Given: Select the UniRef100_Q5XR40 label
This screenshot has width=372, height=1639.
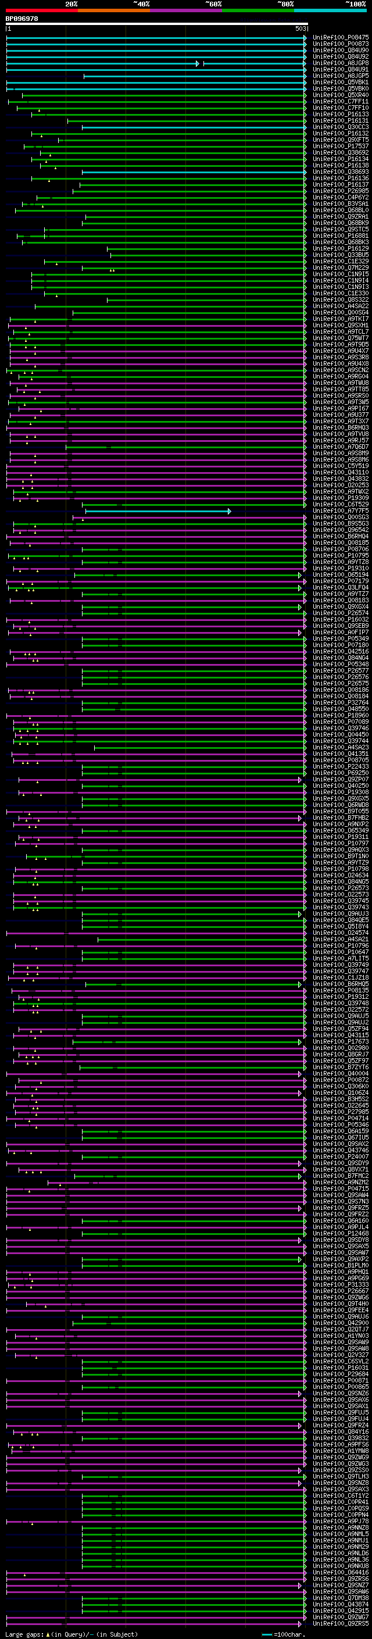Looking at the screenshot, I should pos(341,95).
